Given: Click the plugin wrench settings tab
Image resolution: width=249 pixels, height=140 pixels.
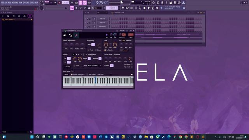Looking at the screenshot, I should (76, 35).
